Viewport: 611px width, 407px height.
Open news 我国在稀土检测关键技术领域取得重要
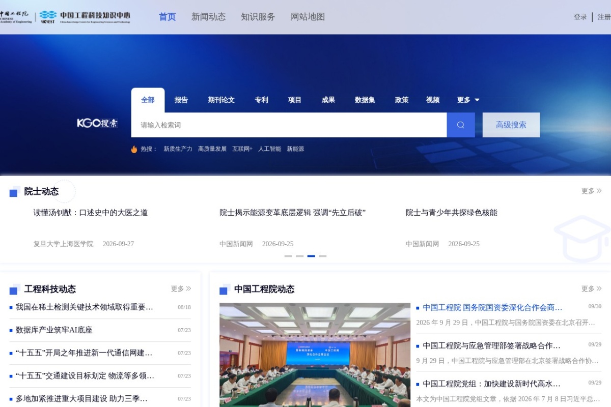point(85,307)
